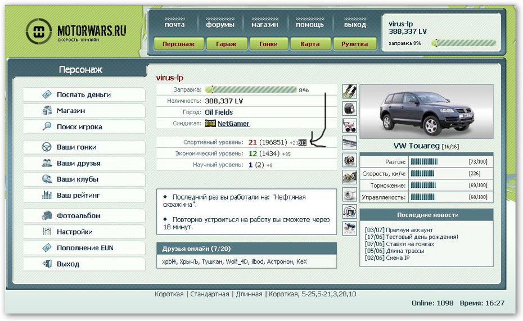Click the people icon beside Ваши друзья
This screenshot has height=321, width=523.
point(47,163)
